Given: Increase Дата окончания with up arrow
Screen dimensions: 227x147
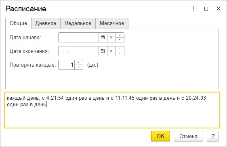Looking at the screenshot, I should (120, 49).
